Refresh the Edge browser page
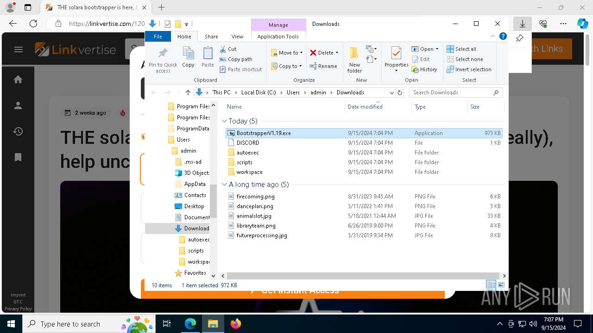The image size is (593, 333). (33, 24)
